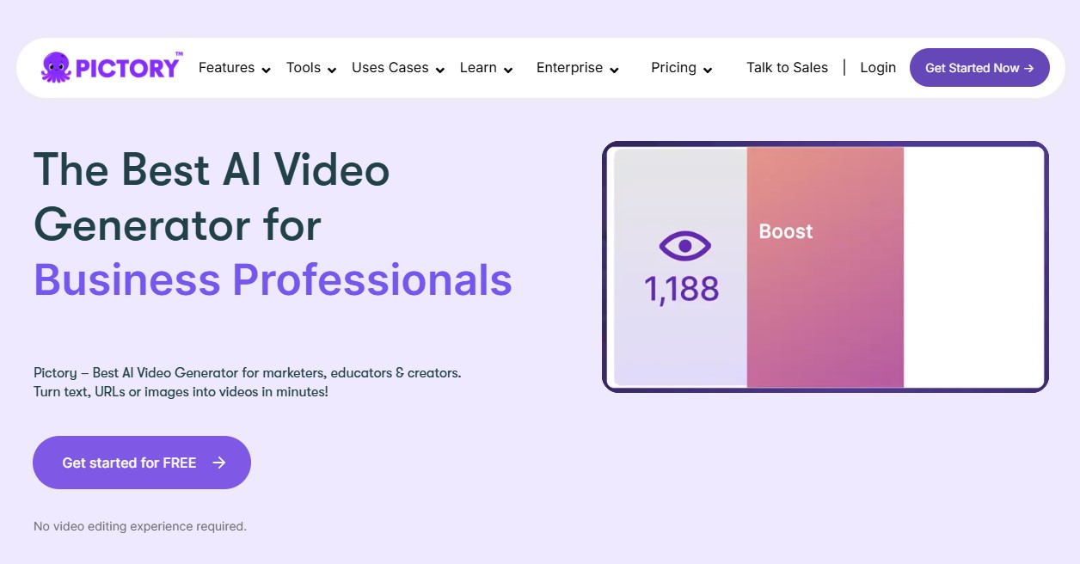Open the Uses Cases menu label

(x=390, y=68)
